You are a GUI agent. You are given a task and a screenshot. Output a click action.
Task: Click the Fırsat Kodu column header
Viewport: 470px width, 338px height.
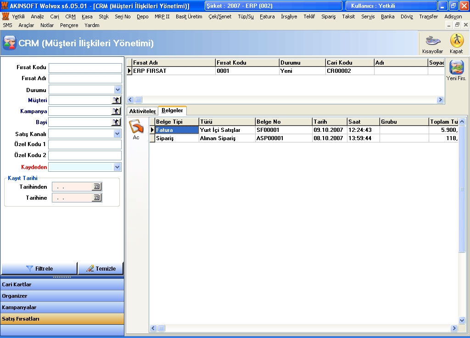tap(247, 62)
